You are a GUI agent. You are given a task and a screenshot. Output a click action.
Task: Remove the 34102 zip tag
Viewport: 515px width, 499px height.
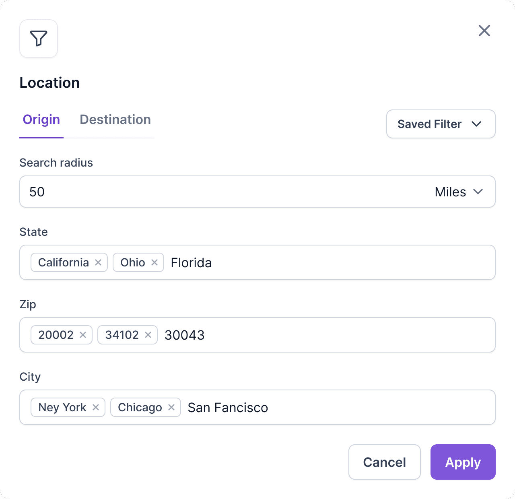pos(148,335)
